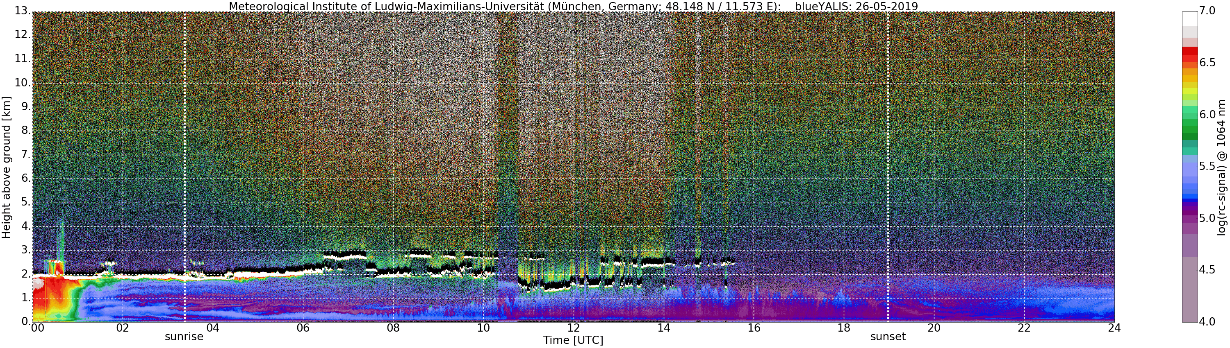The image size is (1230, 348).
Task: Click the colorbar tick label '5.0'
Action: click(x=1207, y=218)
